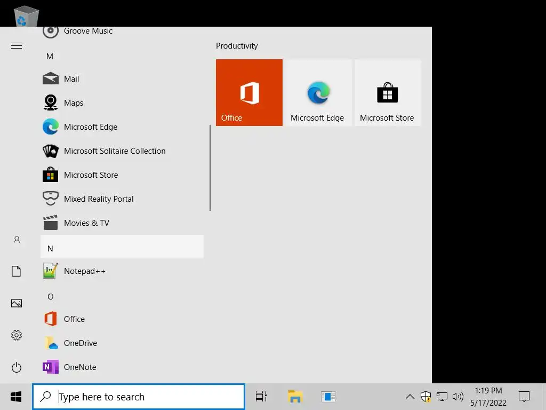Image resolution: width=546 pixels, height=410 pixels.
Task: Launch OneNote from the app list
Action: (x=122, y=367)
